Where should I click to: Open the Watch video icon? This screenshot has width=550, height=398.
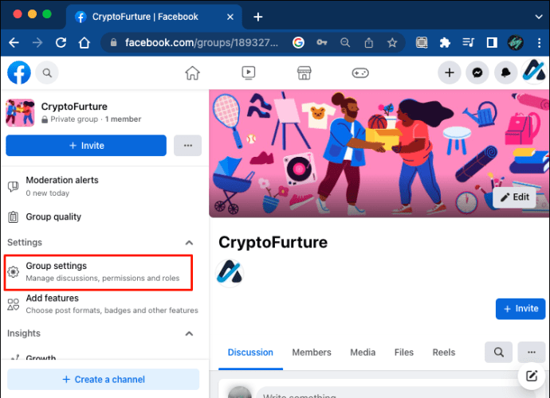(249, 73)
